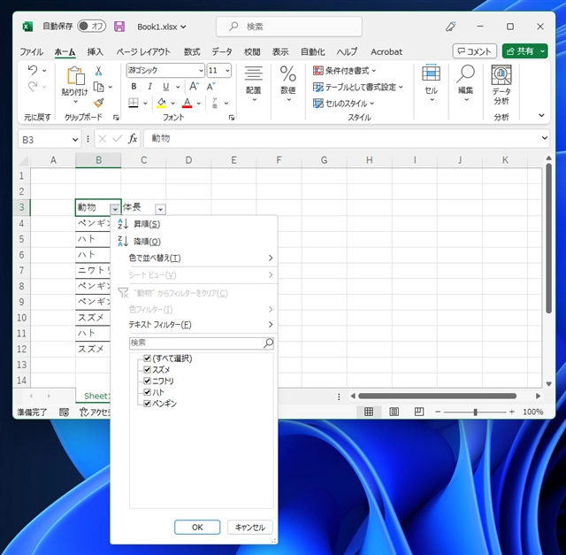Click the red font color A icon
566x555 pixels.
pos(187,103)
